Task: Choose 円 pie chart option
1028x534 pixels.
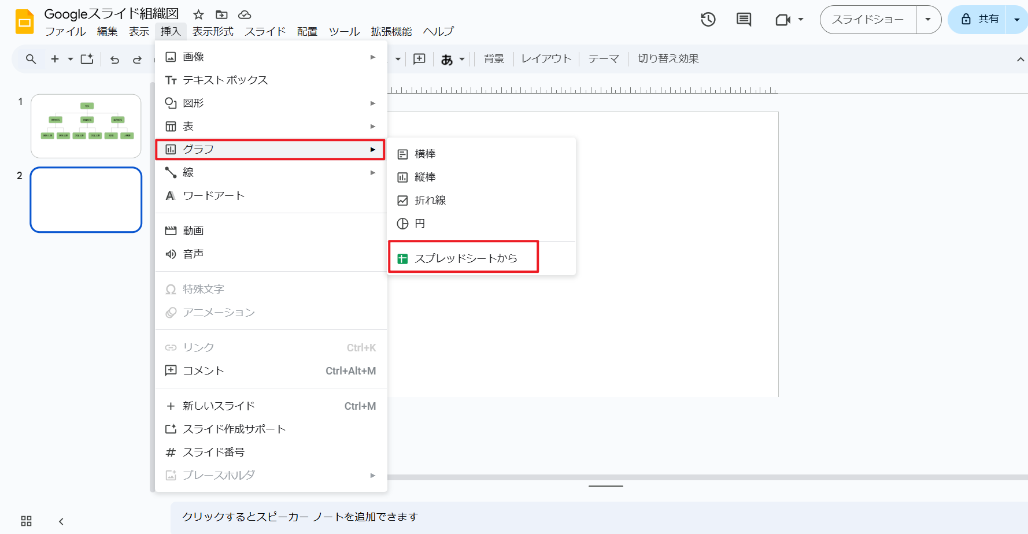Action: pos(481,224)
